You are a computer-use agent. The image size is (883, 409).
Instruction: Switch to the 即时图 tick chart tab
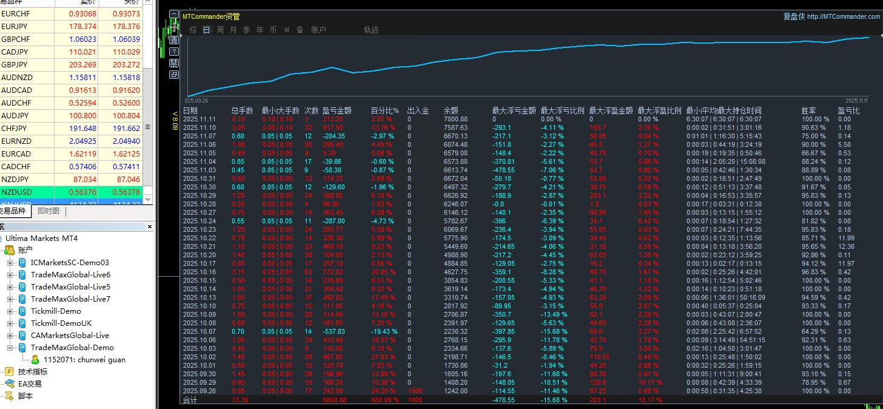pyautogui.click(x=49, y=211)
